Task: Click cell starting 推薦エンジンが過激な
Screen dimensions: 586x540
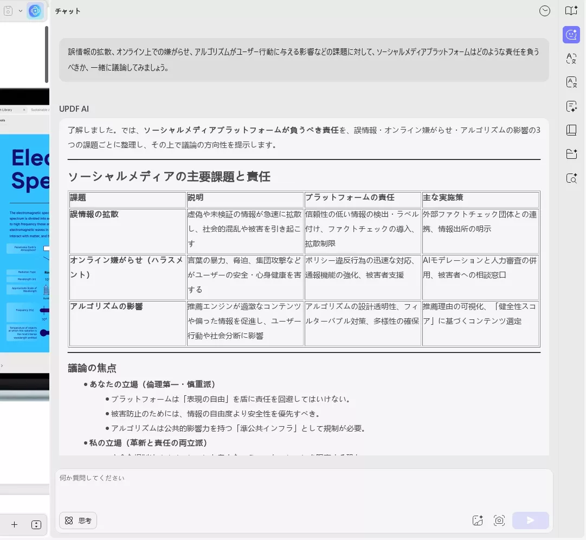Action: click(x=245, y=323)
